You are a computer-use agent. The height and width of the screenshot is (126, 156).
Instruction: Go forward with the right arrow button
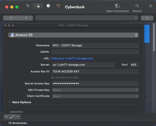pos(26,18)
